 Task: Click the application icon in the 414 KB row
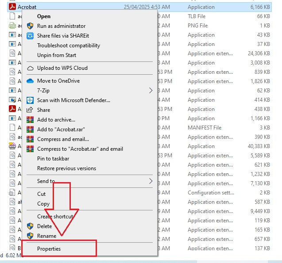[12, 99]
